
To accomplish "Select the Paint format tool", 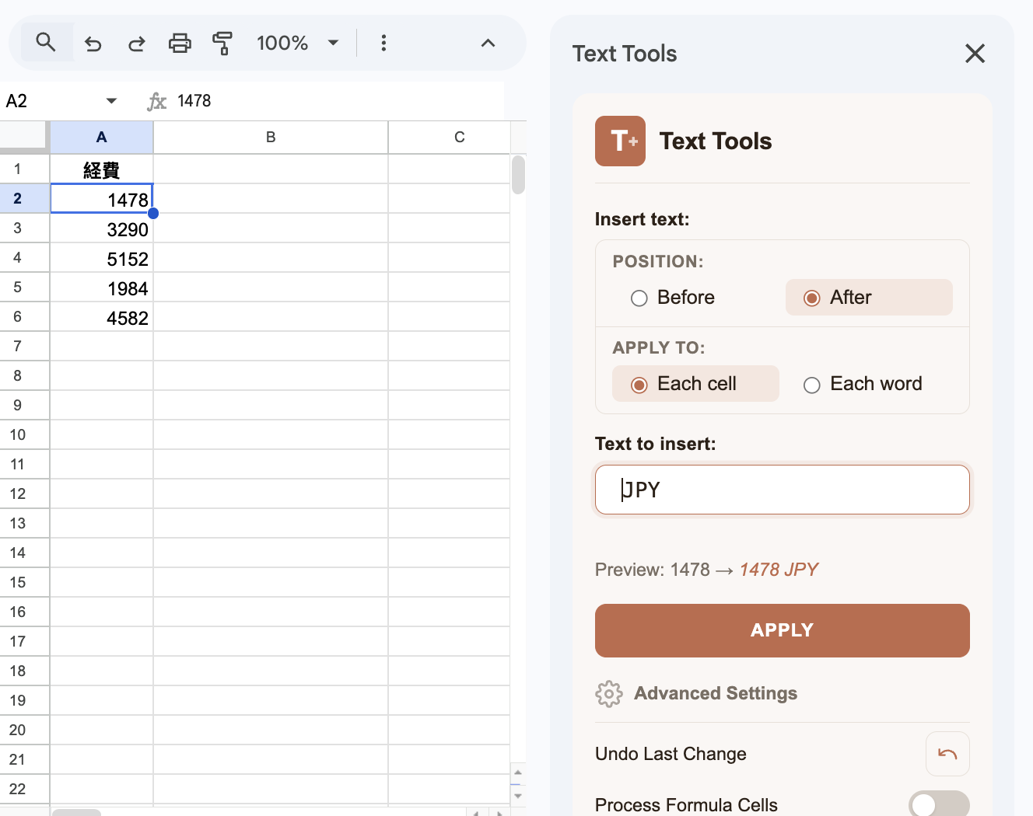I will point(222,44).
